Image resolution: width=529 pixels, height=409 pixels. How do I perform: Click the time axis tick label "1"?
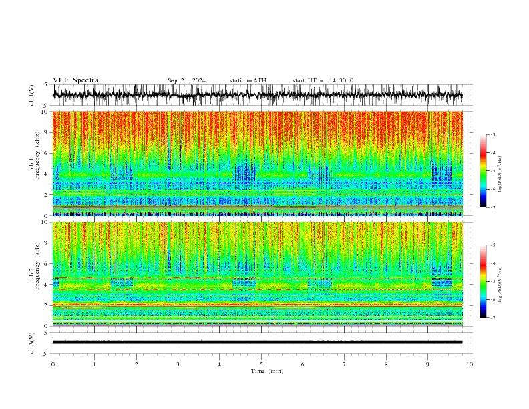(94, 364)
